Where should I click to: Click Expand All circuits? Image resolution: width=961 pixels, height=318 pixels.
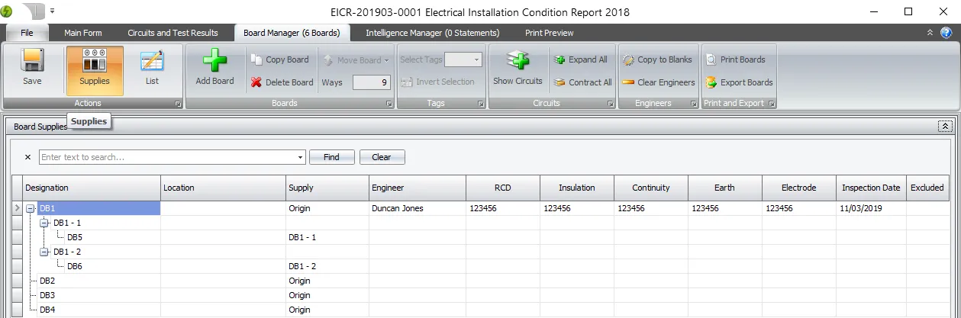pyautogui.click(x=581, y=59)
